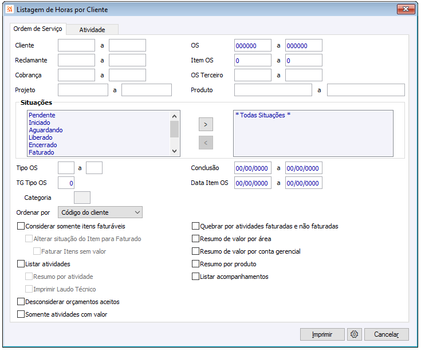Click the first Projeto field
The width and height of the screenshot is (421, 351).
coord(83,90)
